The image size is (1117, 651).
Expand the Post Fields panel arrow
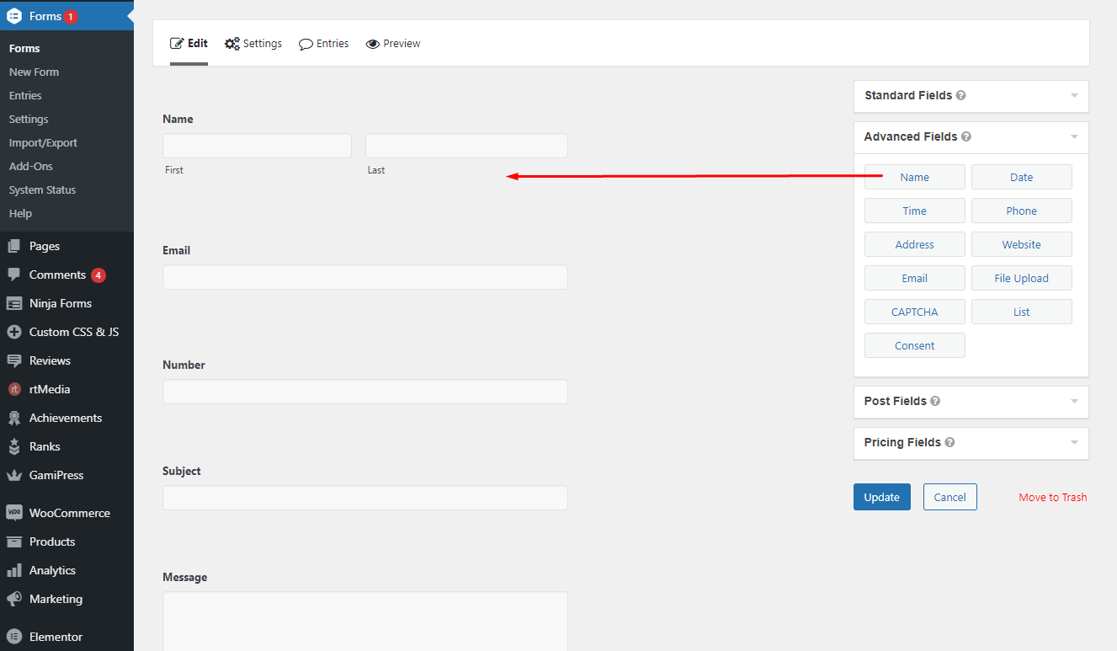tap(1074, 401)
